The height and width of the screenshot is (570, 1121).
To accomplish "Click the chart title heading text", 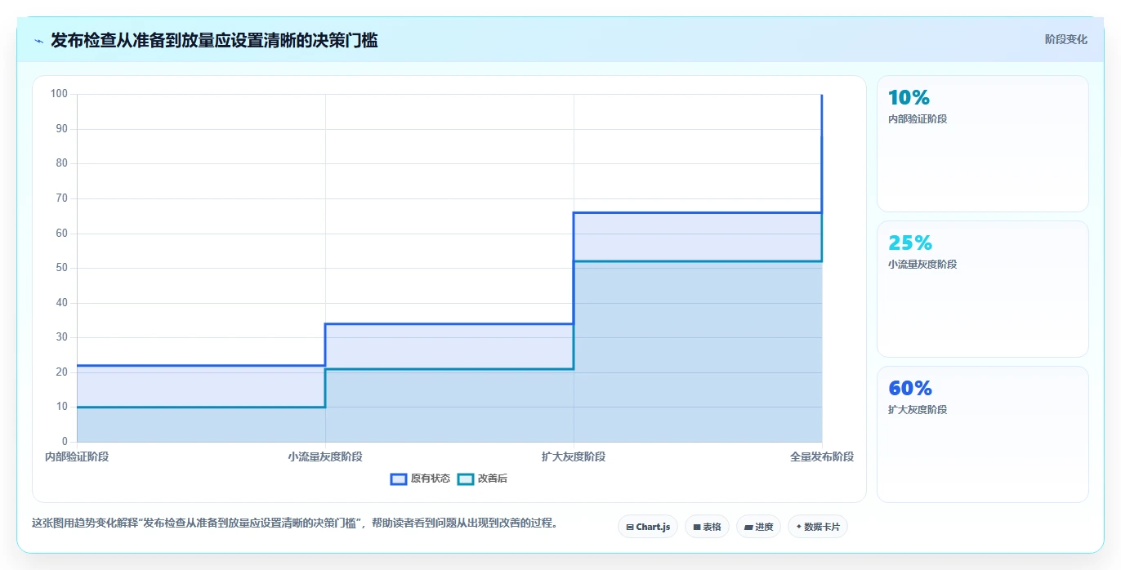I will coord(214,40).
